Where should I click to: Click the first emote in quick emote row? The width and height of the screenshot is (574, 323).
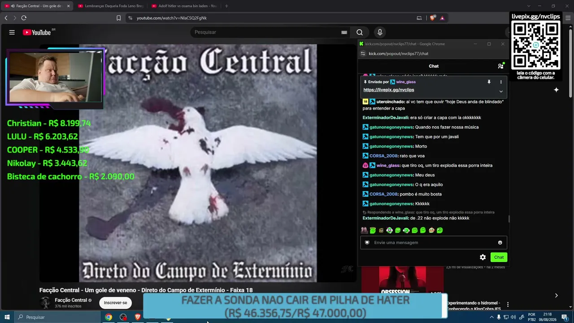(x=364, y=230)
